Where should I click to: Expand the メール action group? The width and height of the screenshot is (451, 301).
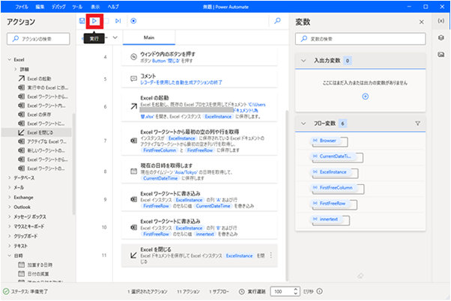click(x=10, y=187)
